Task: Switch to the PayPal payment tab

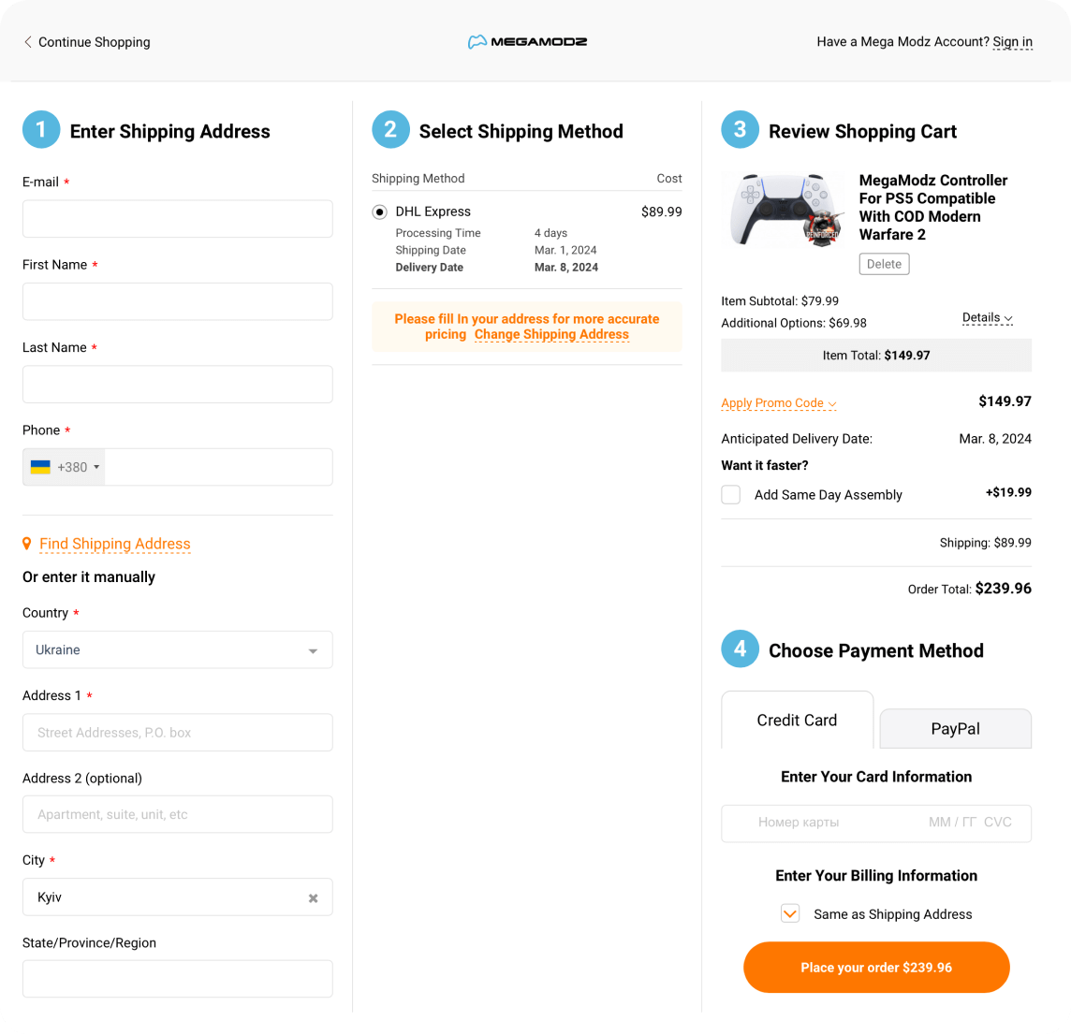Action: point(955,729)
